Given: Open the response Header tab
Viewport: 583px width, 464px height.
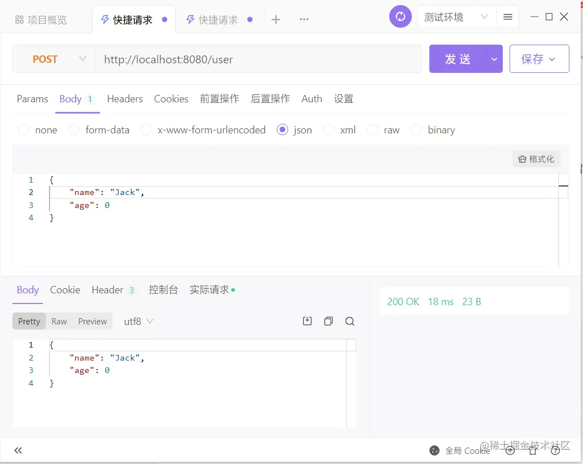Looking at the screenshot, I should coord(112,290).
